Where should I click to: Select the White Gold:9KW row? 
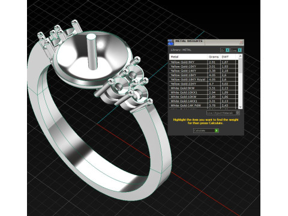pyautogui.click(x=203, y=88)
